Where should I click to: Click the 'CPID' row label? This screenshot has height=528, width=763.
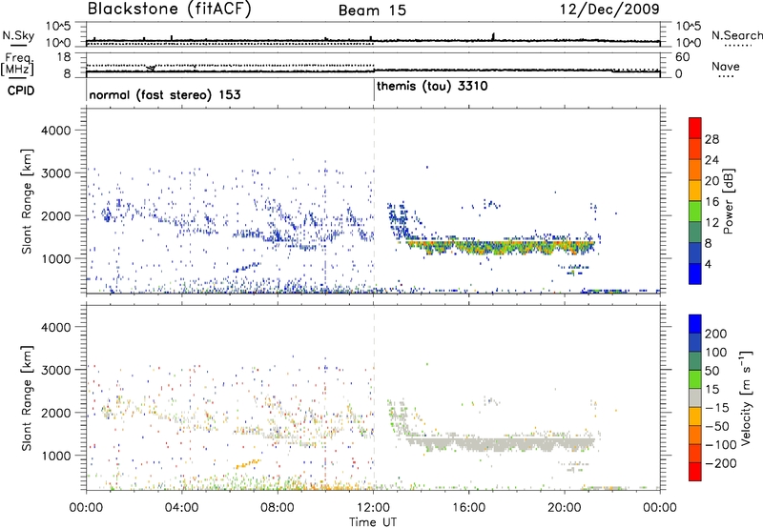coord(20,91)
